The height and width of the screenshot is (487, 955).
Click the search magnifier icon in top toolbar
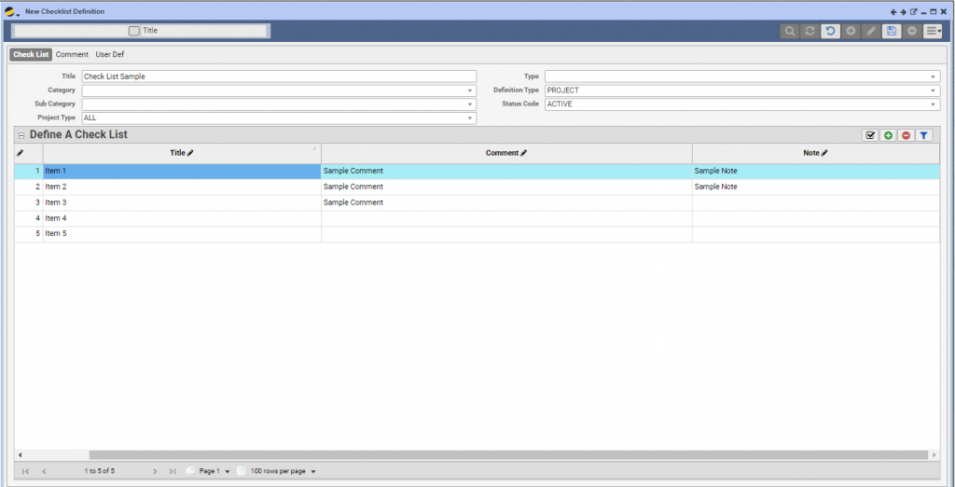[790, 31]
